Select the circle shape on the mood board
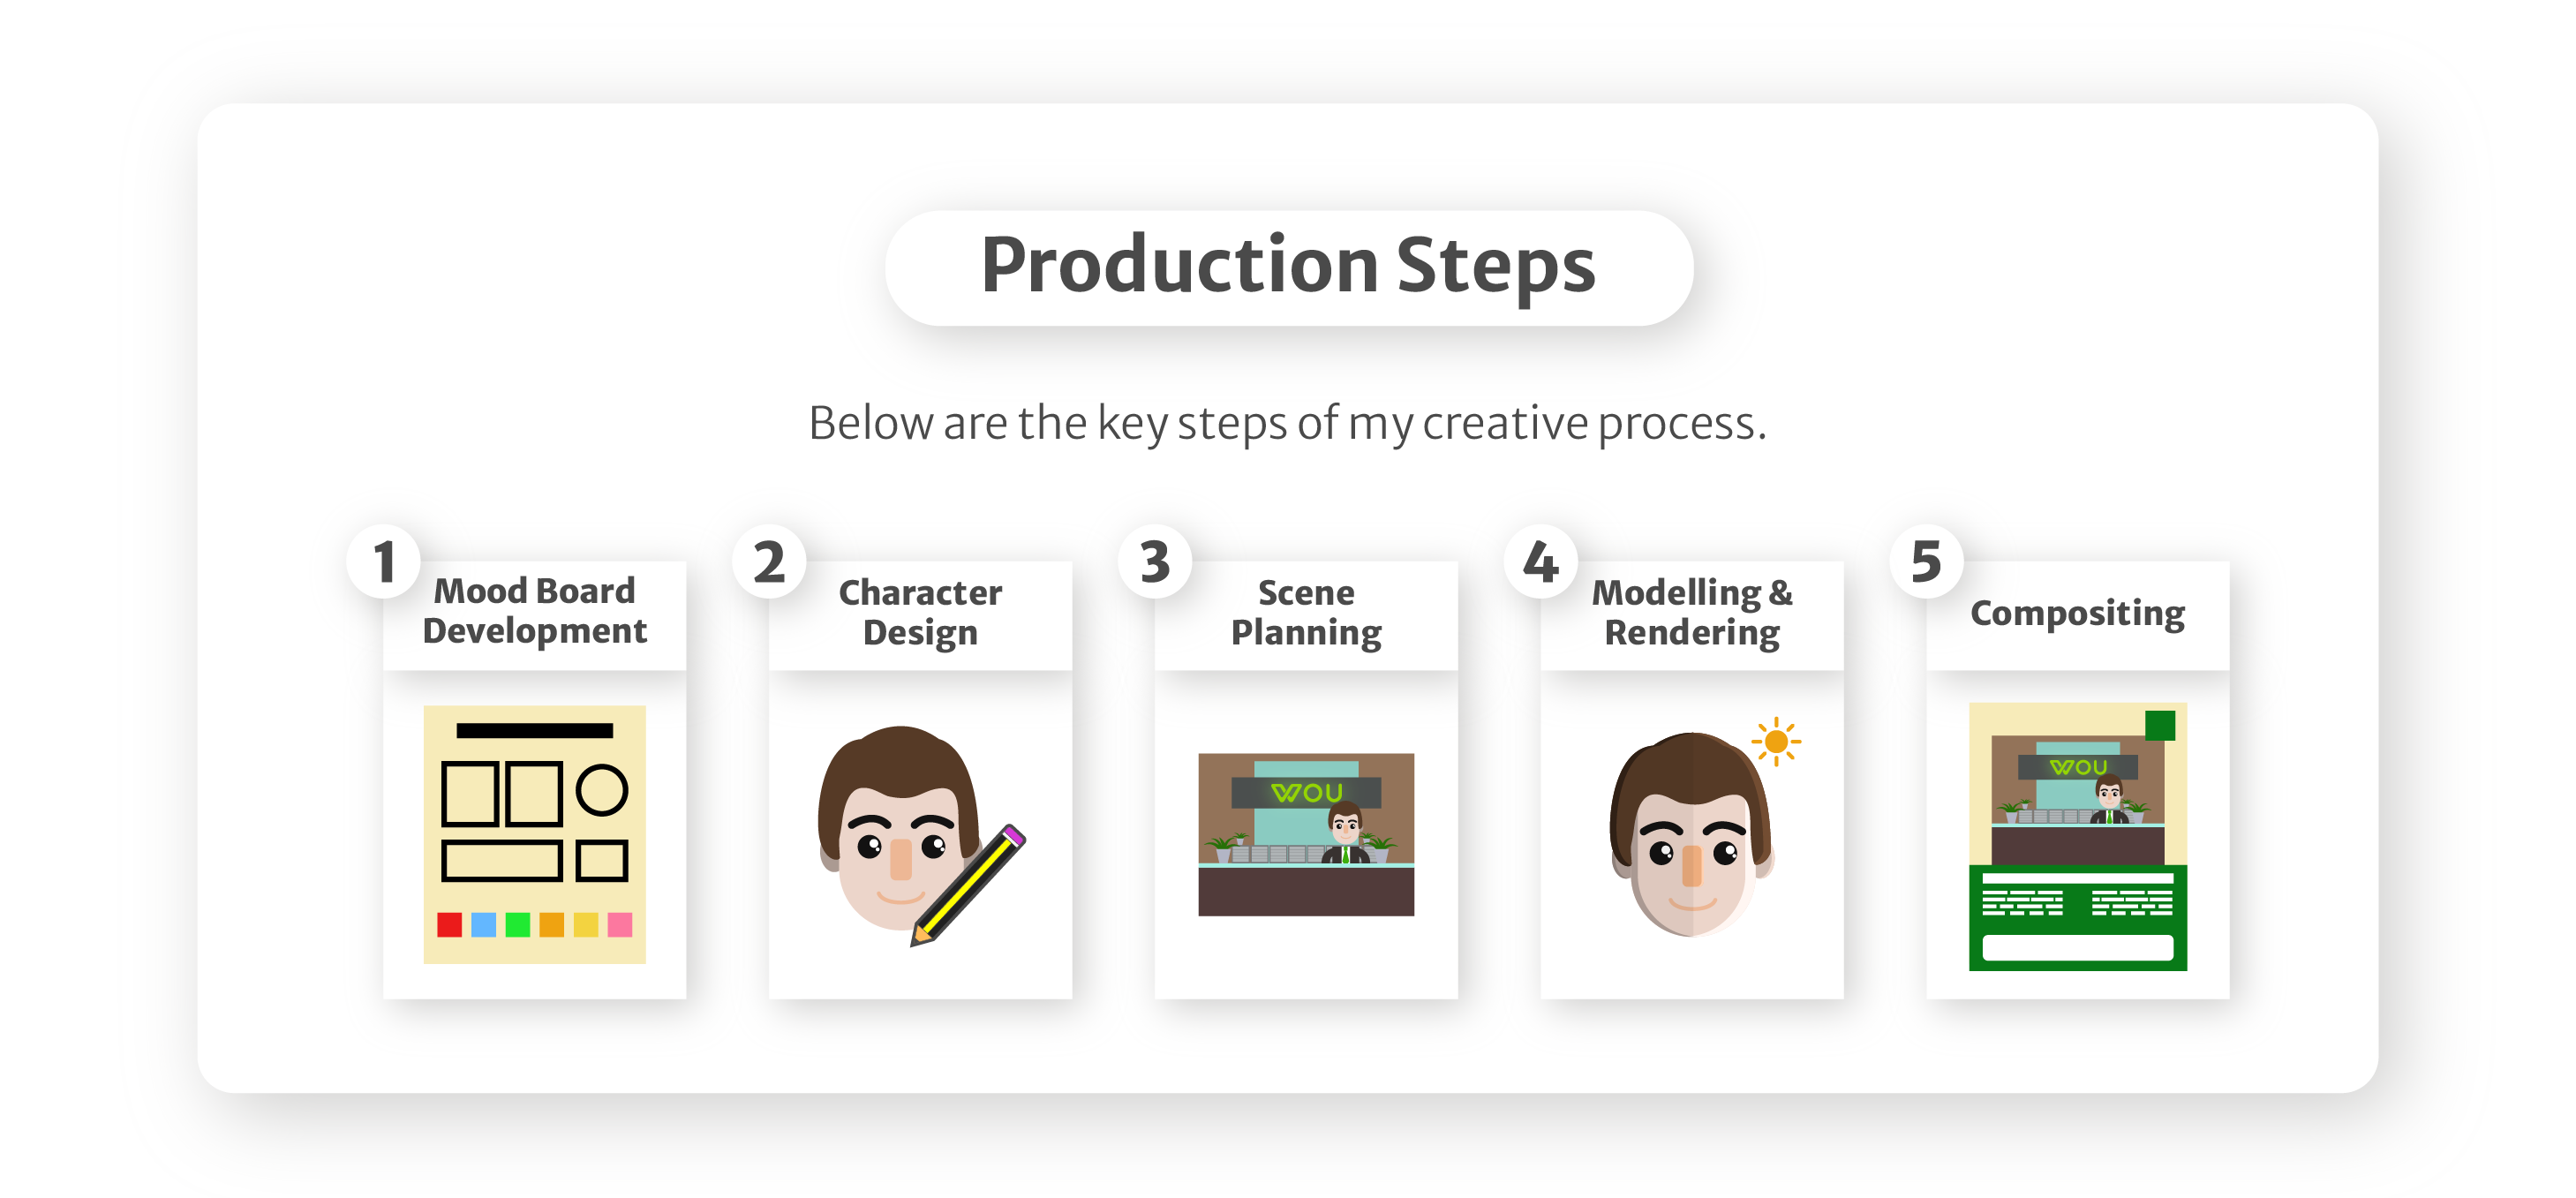Image resolution: width=2576 pixels, height=1198 pixels. (x=601, y=790)
